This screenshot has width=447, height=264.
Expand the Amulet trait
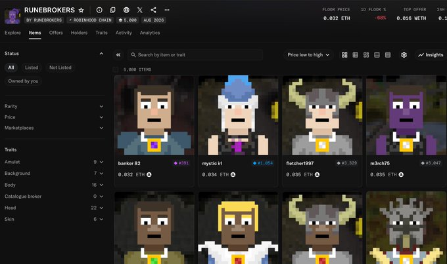54,162
